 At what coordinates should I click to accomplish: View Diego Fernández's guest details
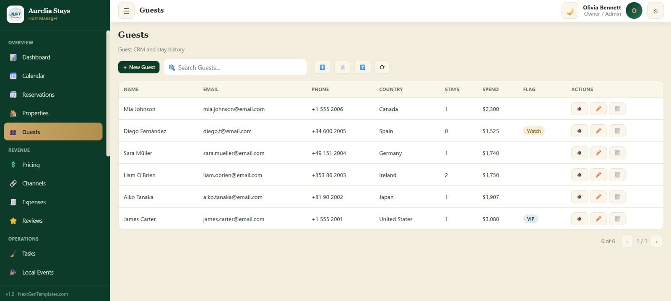[x=580, y=131]
